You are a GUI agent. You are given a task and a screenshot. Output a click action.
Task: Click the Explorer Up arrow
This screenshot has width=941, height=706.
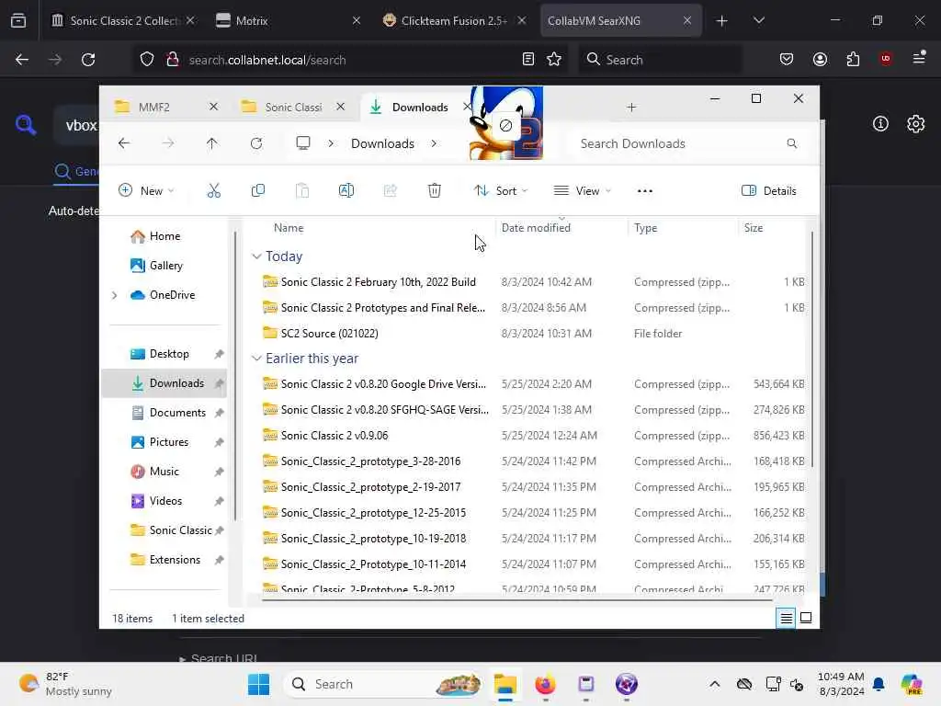point(212,143)
